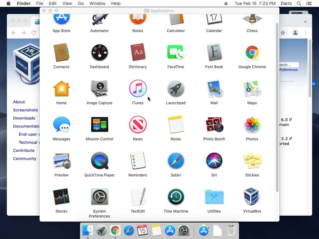Open the Dictionary app
This screenshot has width=319, height=239.
[138, 52]
